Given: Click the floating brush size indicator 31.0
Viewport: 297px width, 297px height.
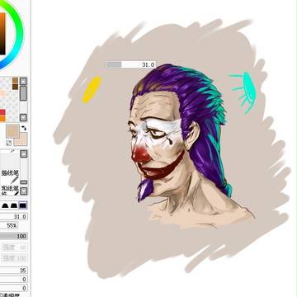Looking at the screenshot, I should (x=131, y=64).
